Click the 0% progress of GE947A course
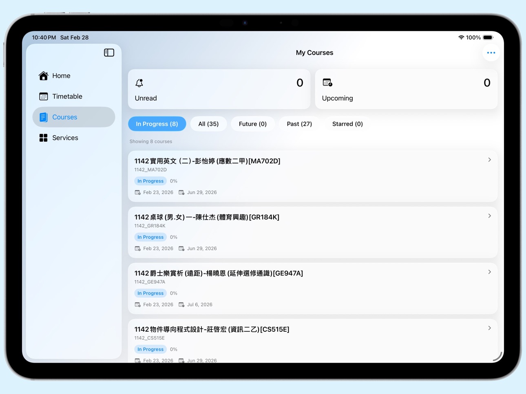Viewport: 526px width, 394px height. click(174, 293)
